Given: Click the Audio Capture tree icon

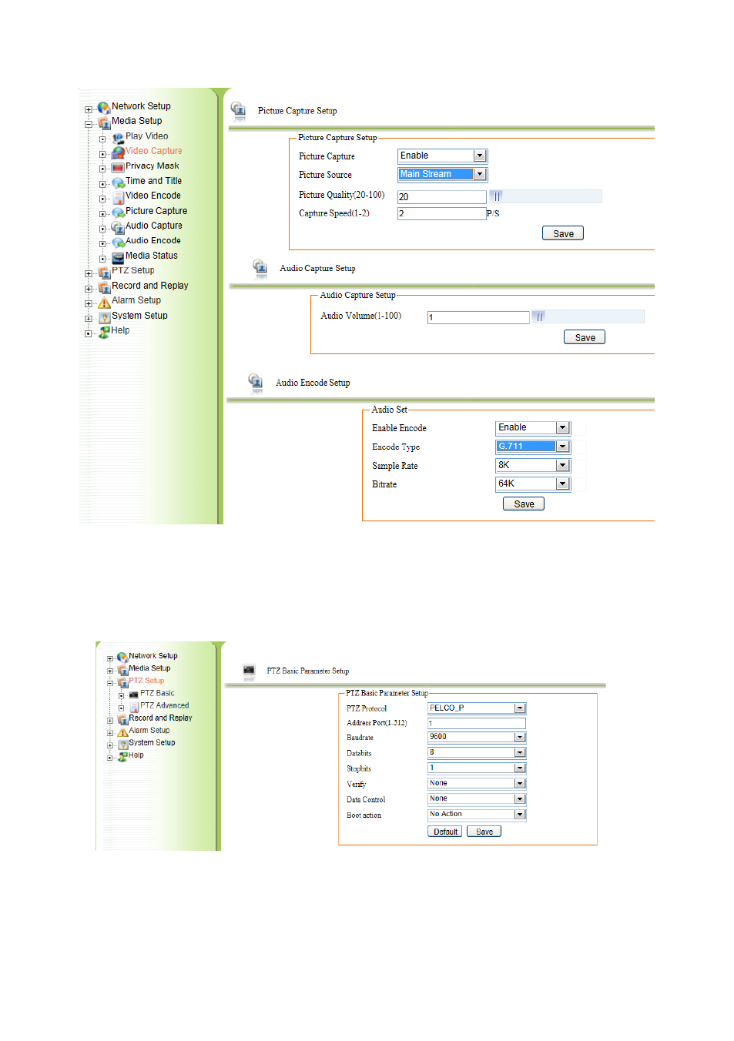Looking at the screenshot, I should (118, 227).
